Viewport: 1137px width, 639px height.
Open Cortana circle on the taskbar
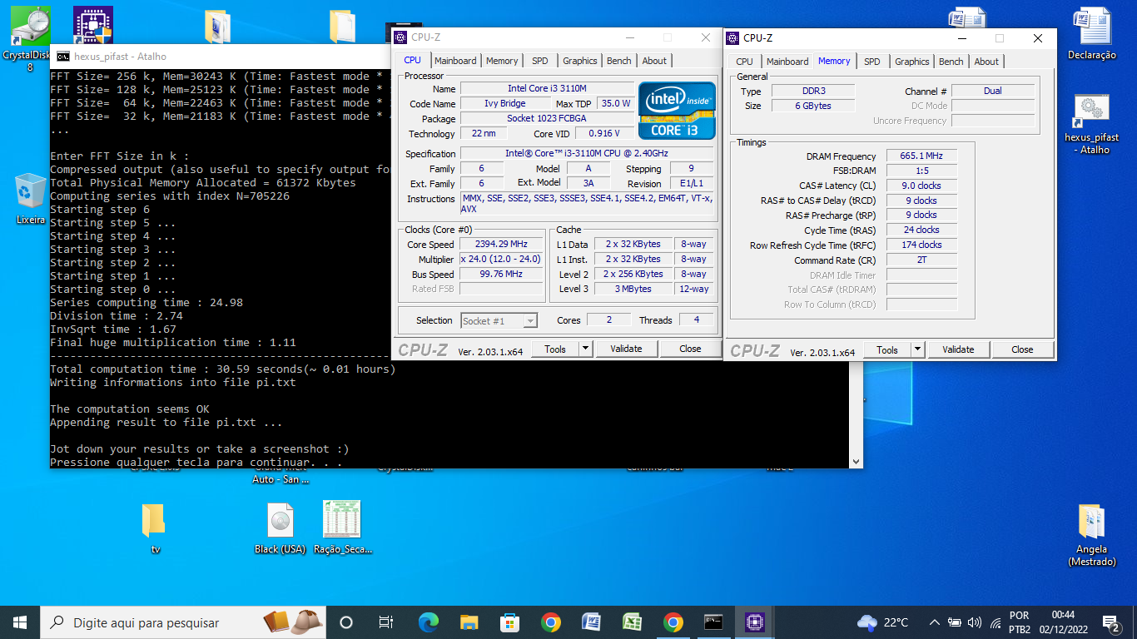[x=346, y=622]
